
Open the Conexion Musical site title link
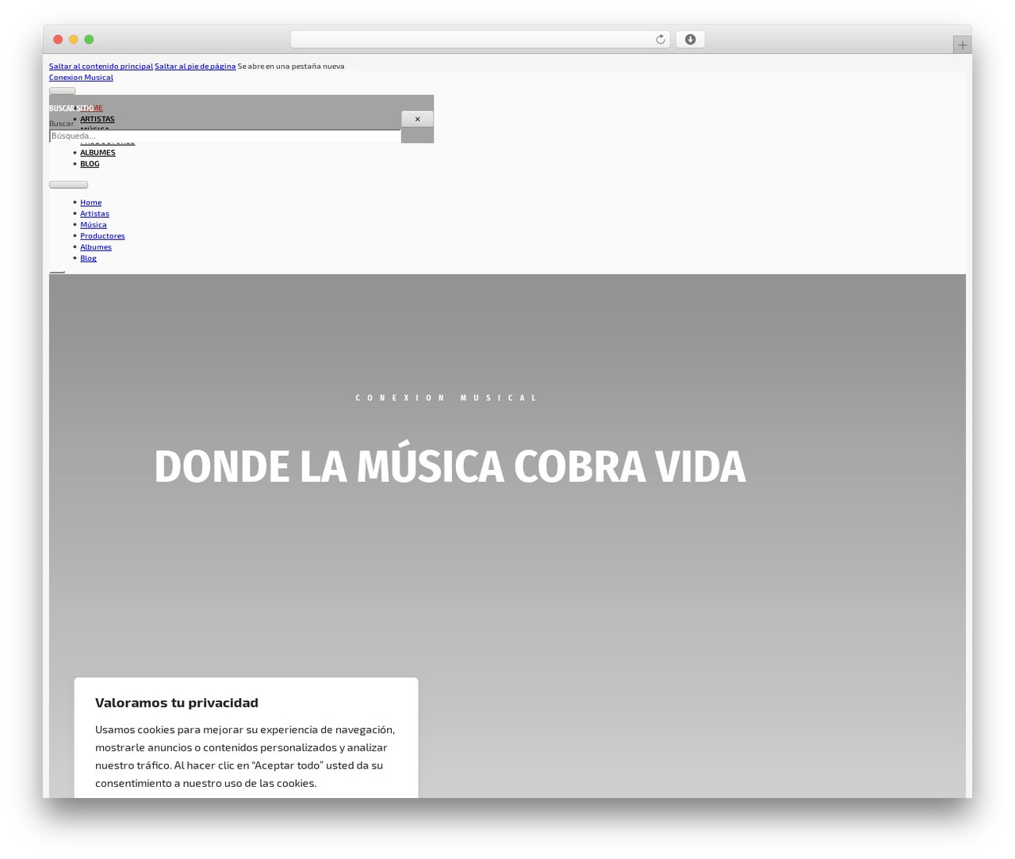(81, 78)
